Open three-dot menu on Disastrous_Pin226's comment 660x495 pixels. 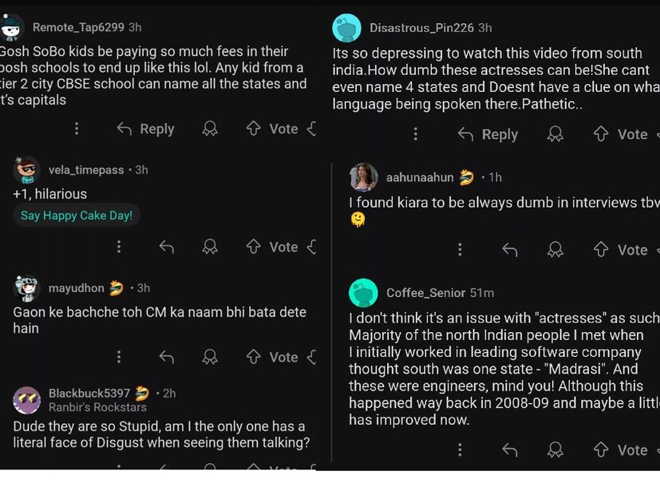coord(416,135)
